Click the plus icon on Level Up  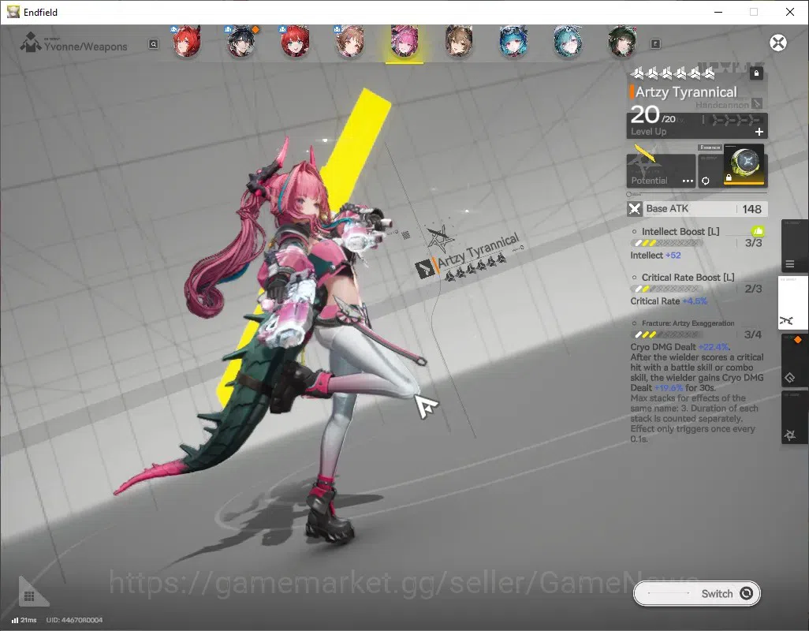tap(759, 132)
